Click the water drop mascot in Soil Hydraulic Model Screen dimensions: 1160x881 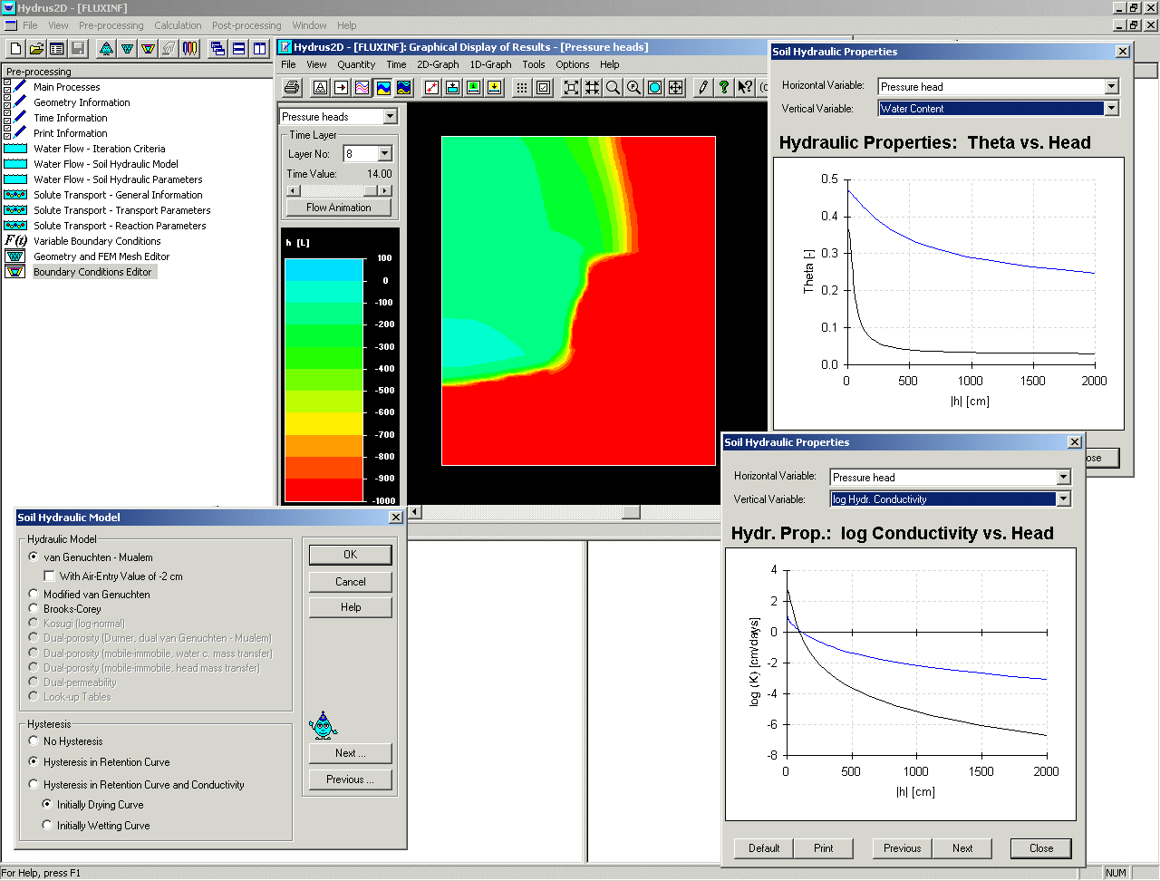(323, 725)
